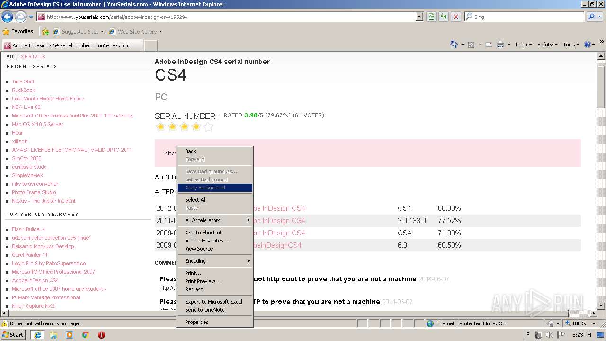Click the horizontal scrollbar right arrow
The height and width of the screenshot is (341, 606).
[x=594, y=313]
